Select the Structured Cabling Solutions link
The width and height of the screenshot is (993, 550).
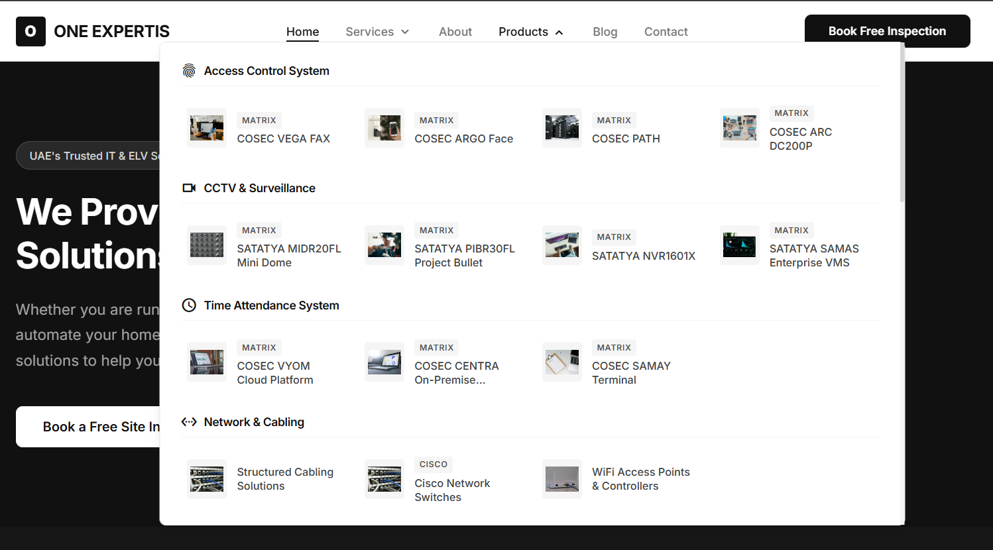click(x=285, y=479)
